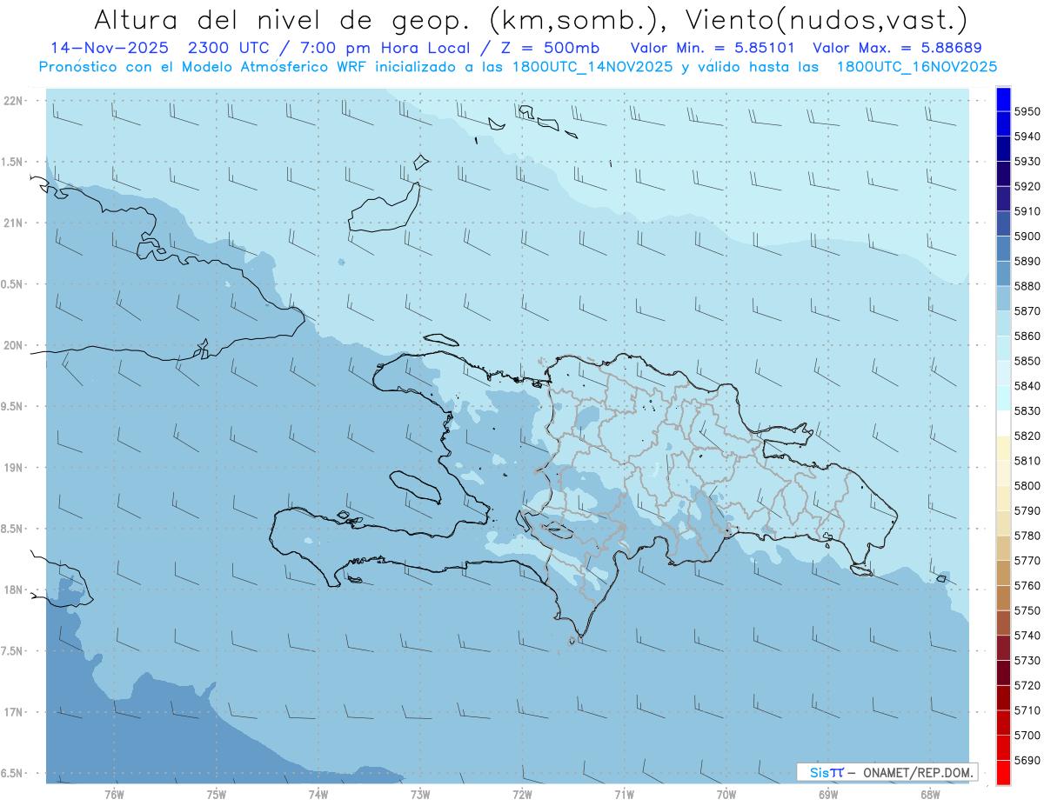Click the 5710 legend value

point(1027,710)
